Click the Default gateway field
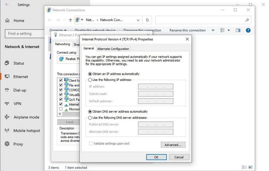The width and height of the screenshot is (269, 171). point(156,101)
